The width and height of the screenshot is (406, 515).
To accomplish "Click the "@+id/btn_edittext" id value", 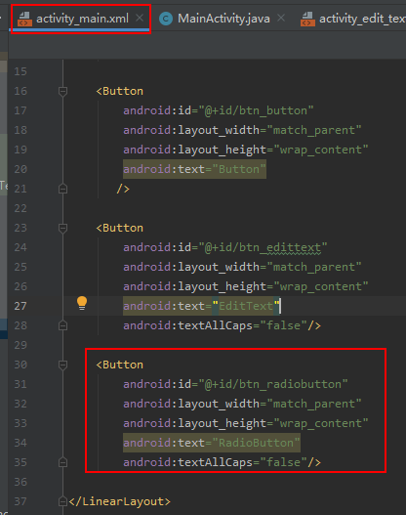I will point(263,247).
